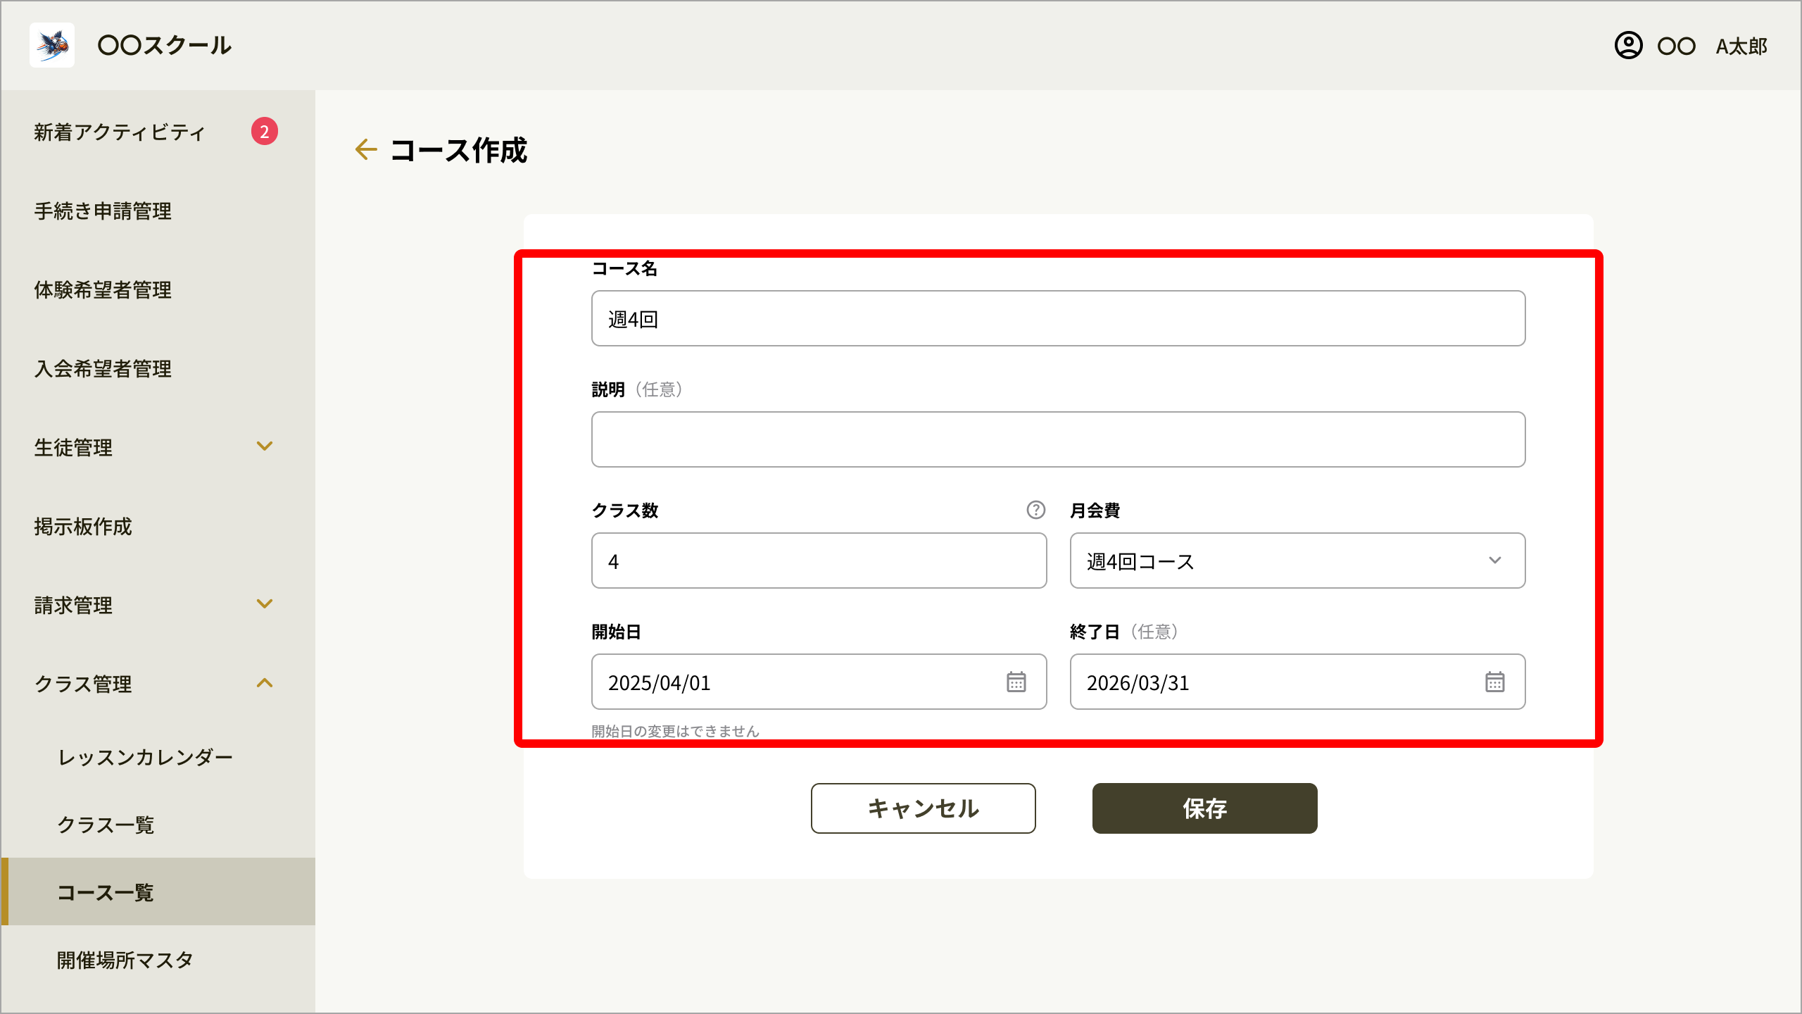Open the 月会費 dropdown
1802x1014 pixels.
click(1297, 561)
